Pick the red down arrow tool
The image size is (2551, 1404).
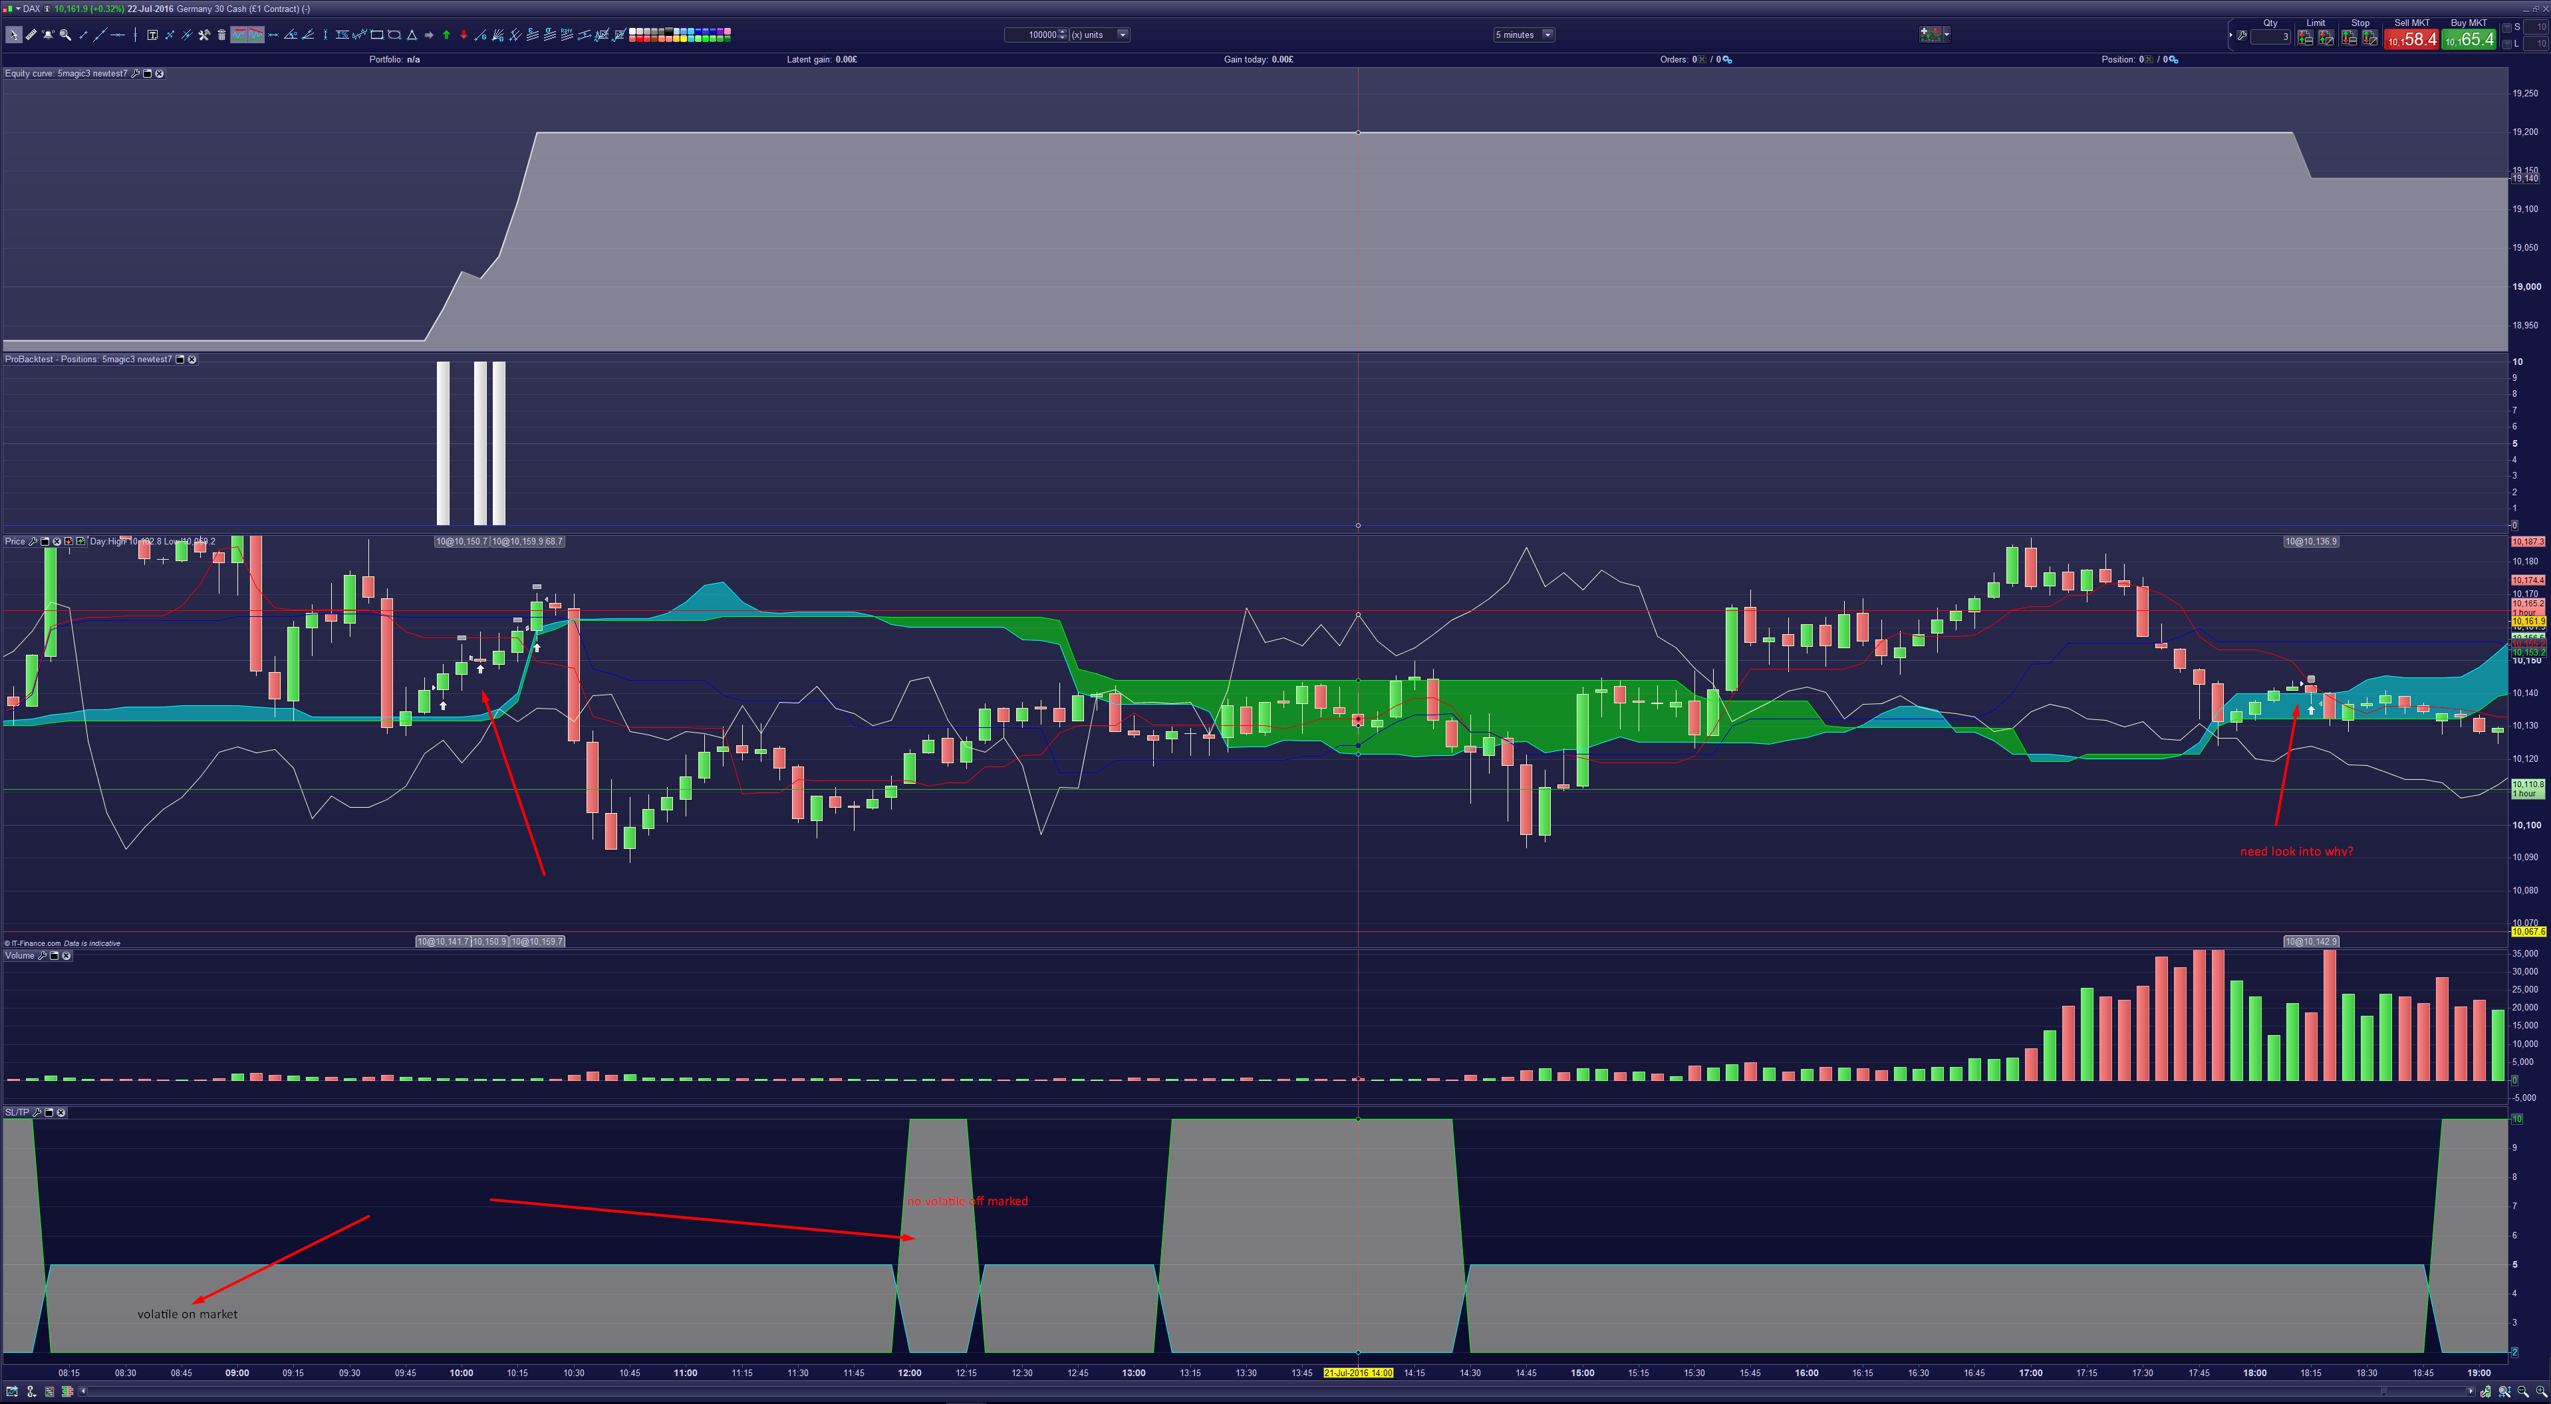[x=464, y=35]
